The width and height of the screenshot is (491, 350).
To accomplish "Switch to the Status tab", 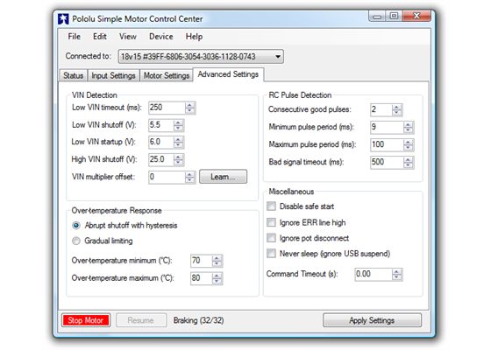I will 74,75.
